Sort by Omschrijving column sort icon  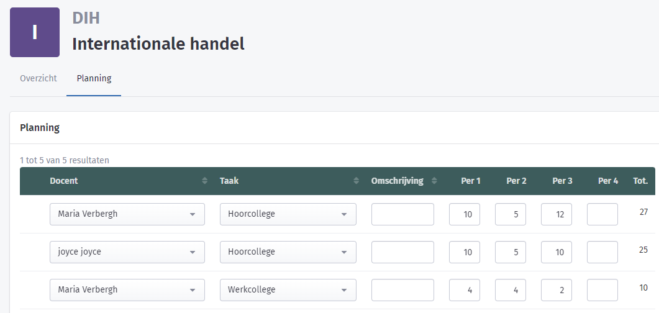pos(434,181)
